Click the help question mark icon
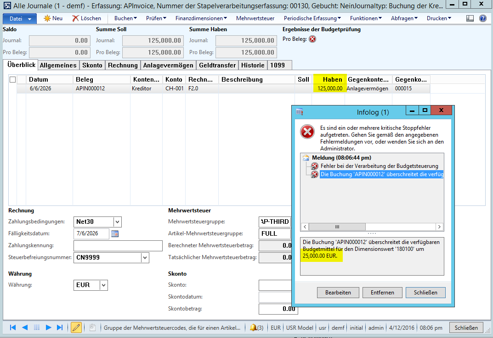This screenshot has width=493, height=338. 482,18
